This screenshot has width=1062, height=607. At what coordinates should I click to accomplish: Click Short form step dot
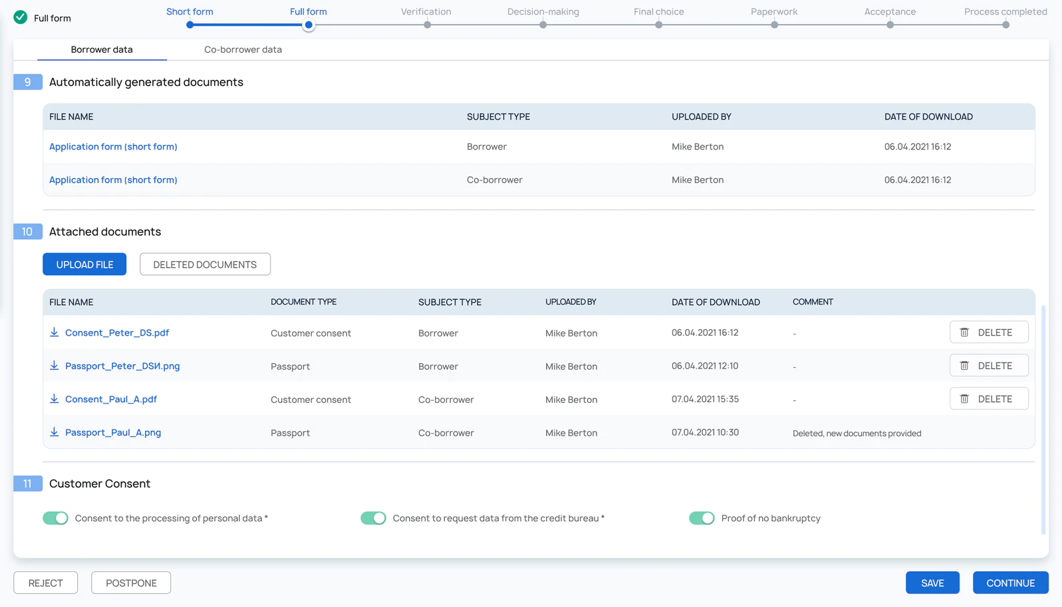(190, 25)
